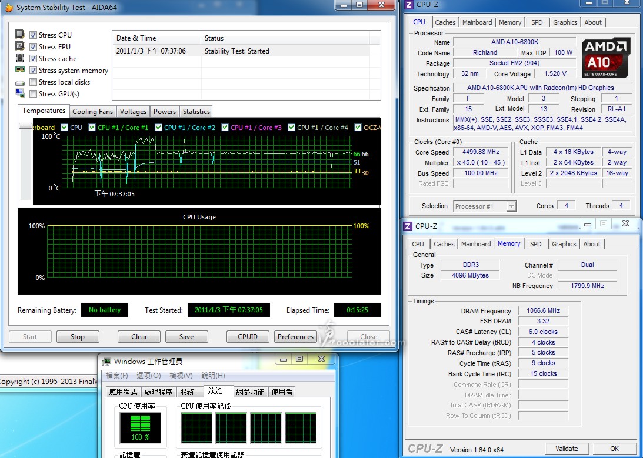Open the 檔案(F) menu in Task Manager
This screenshot has width=643, height=458.
click(x=117, y=376)
